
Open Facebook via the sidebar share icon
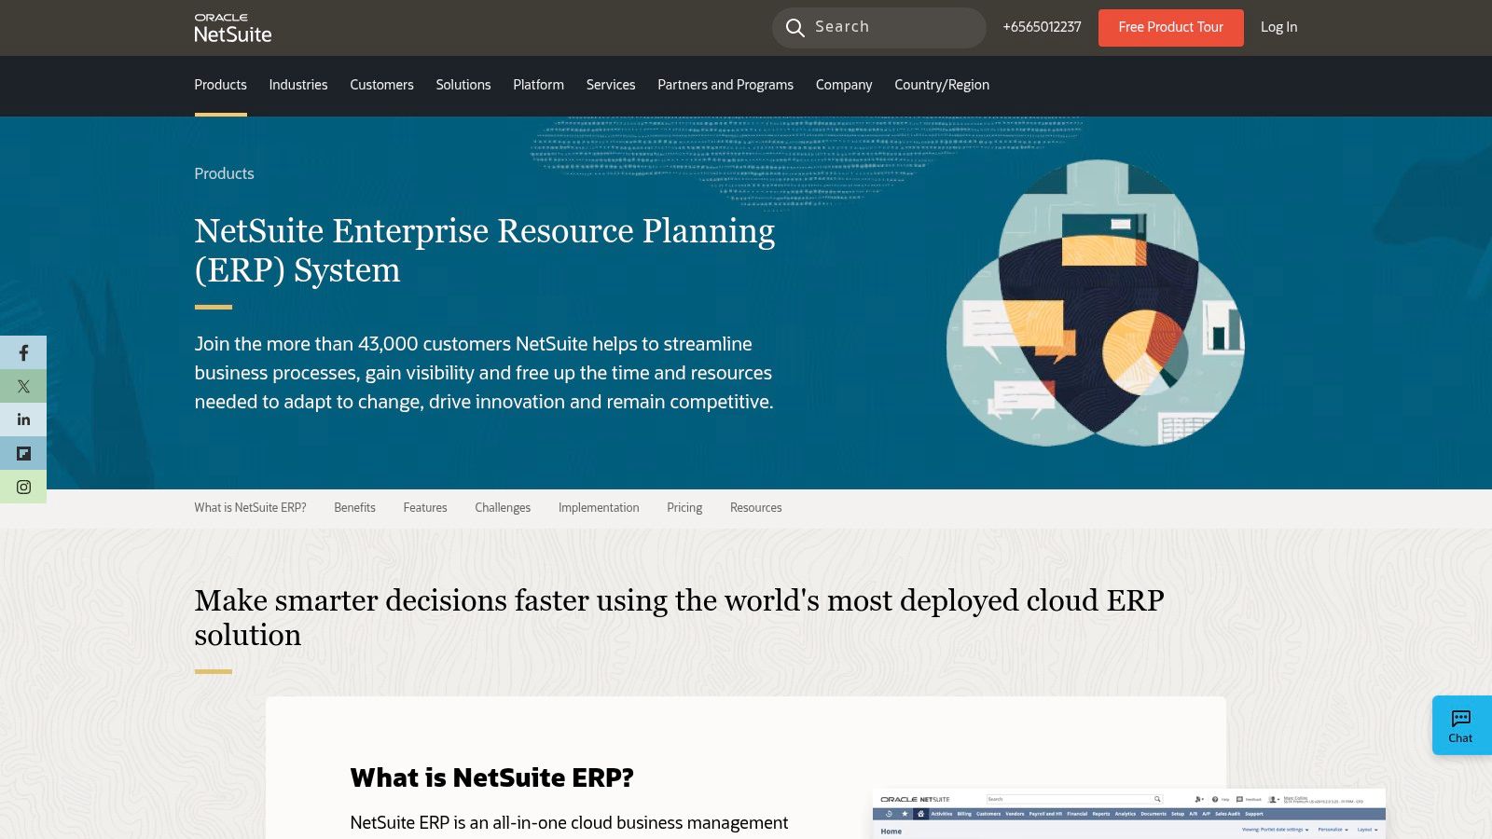coord(22,352)
